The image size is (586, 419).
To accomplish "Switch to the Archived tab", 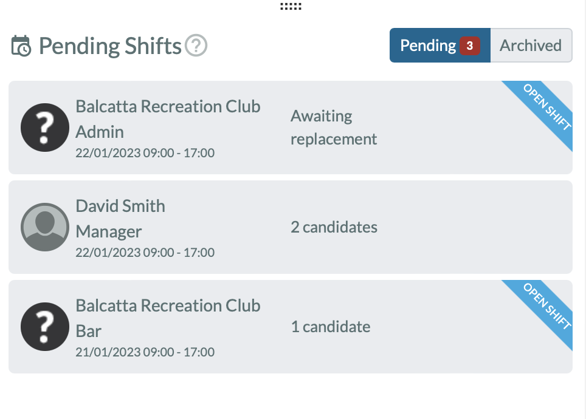I will pos(531,45).
